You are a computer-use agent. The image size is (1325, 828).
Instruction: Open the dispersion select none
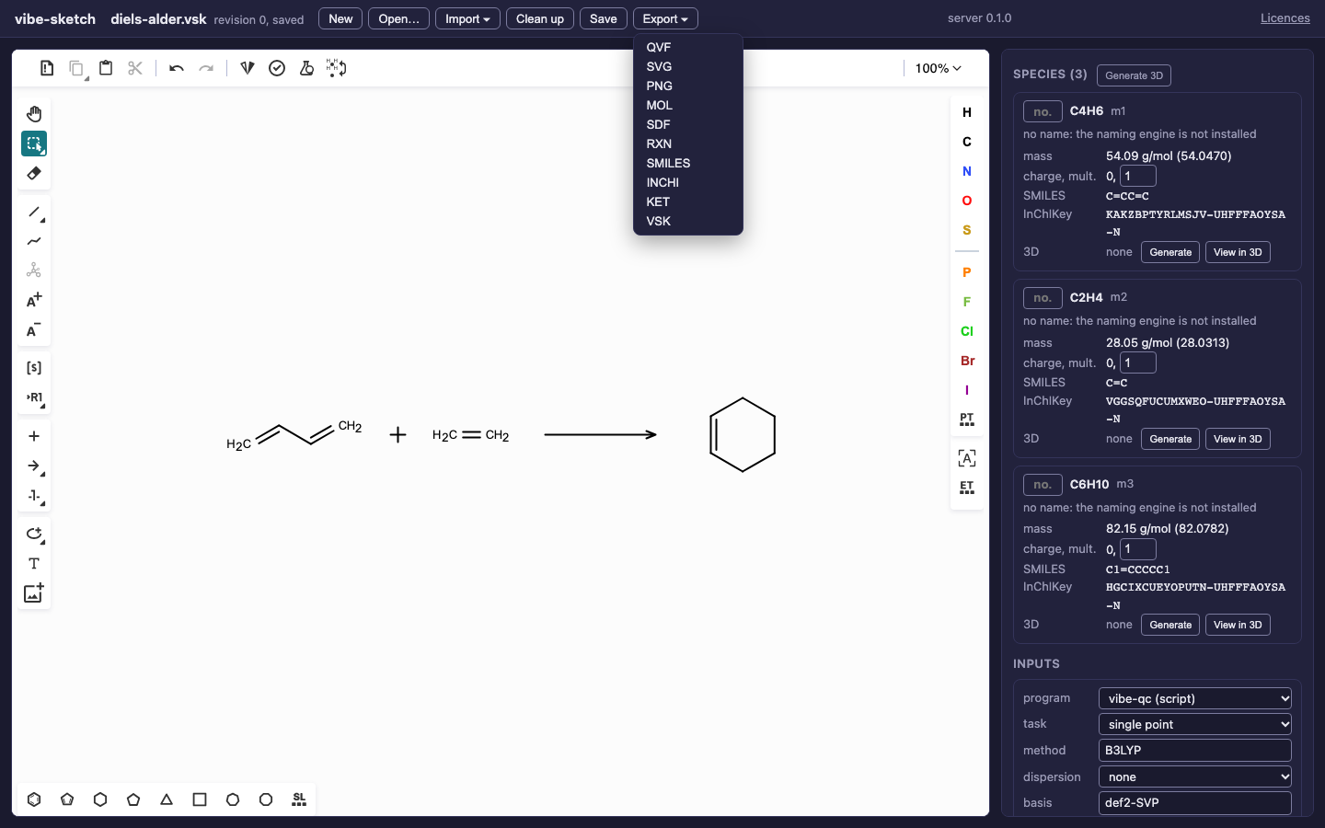pos(1194,776)
